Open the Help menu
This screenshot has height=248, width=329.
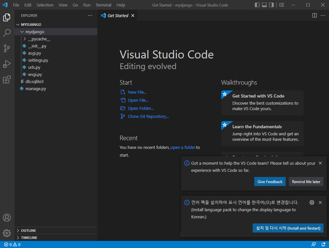(x=121, y=5)
